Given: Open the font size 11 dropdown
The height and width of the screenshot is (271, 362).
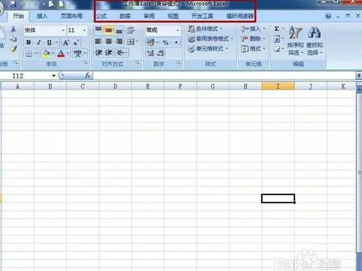Looking at the screenshot, I should (84, 30).
